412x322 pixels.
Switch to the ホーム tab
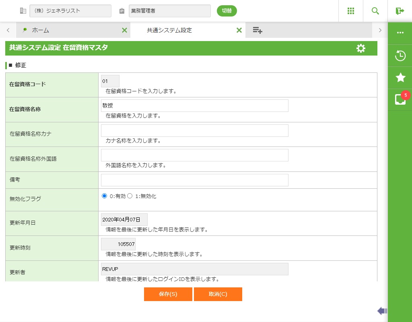[68, 30]
